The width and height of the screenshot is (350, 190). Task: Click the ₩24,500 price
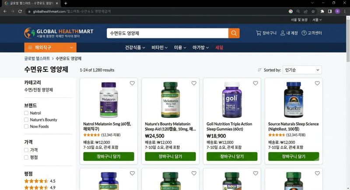(x=154, y=136)
